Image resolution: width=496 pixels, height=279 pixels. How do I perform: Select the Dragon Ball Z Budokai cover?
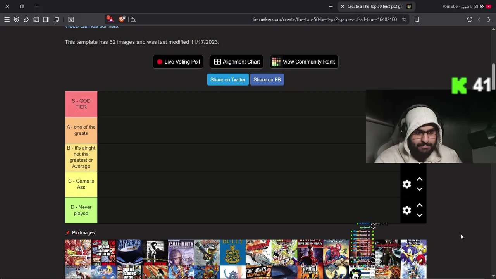coord(78,252)
